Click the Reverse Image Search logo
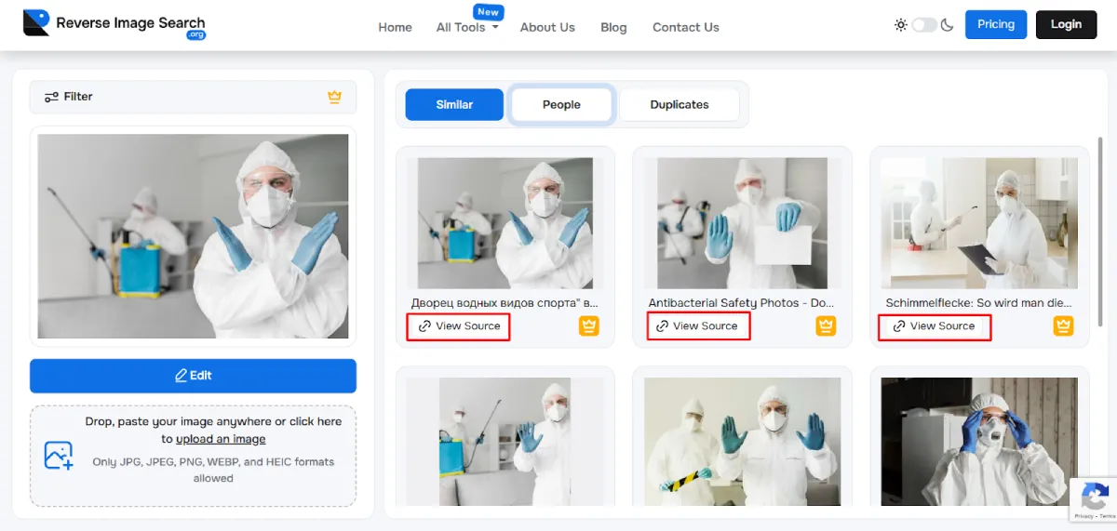1117x531 pixels. (x=114, y=24)
